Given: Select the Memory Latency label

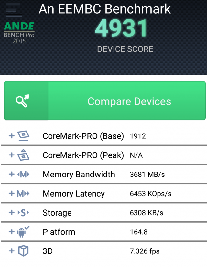Looking at the screenshot, I should (x=73, y=194).
